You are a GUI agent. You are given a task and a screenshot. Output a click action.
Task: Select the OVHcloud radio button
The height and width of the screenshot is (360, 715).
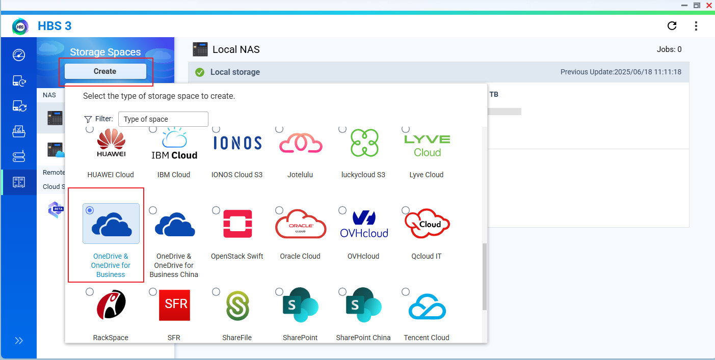pyautogui.click(x=342, y=210)
